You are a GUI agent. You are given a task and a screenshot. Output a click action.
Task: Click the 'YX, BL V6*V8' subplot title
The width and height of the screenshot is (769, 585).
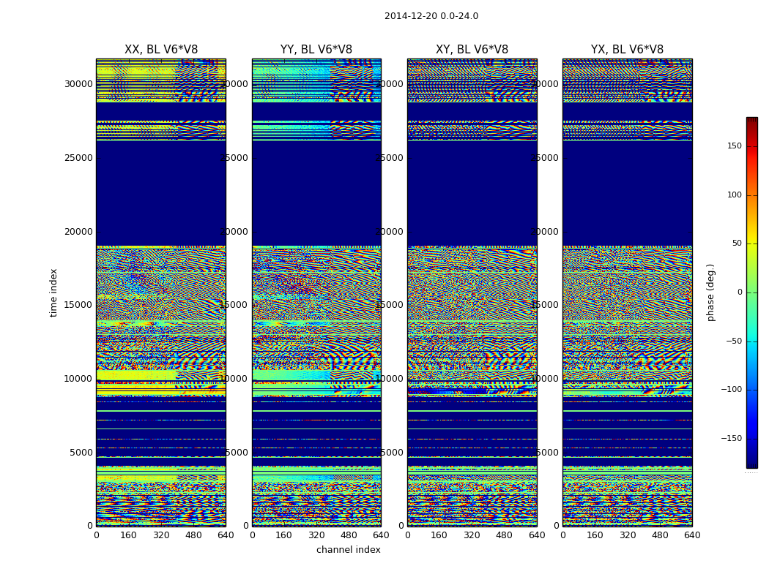coord(627,50)
